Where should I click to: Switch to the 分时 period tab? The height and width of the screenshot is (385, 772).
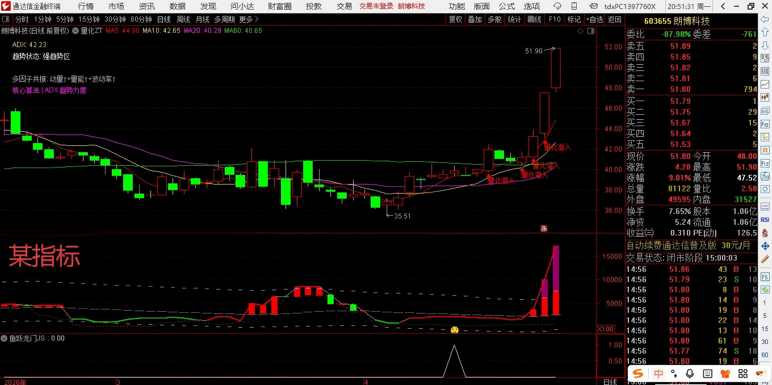point(22,19)
